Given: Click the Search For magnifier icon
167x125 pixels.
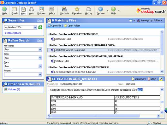Looking at the screenshot, I should (5, 20).
